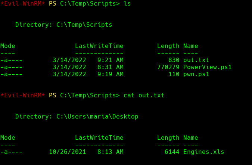
Task: Click the 830 length value
Action: coord(174,60)
